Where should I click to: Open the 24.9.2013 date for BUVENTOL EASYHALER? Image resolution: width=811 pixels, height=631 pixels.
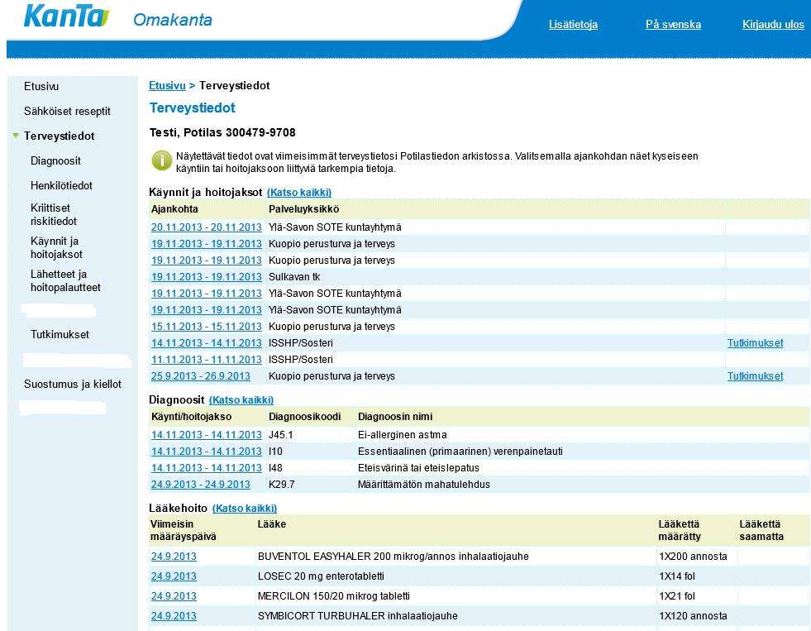pos(174,557)
